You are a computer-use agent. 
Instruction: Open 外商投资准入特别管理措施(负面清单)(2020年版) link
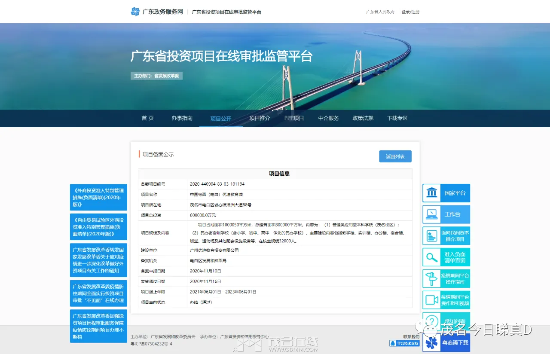[98, 197]
